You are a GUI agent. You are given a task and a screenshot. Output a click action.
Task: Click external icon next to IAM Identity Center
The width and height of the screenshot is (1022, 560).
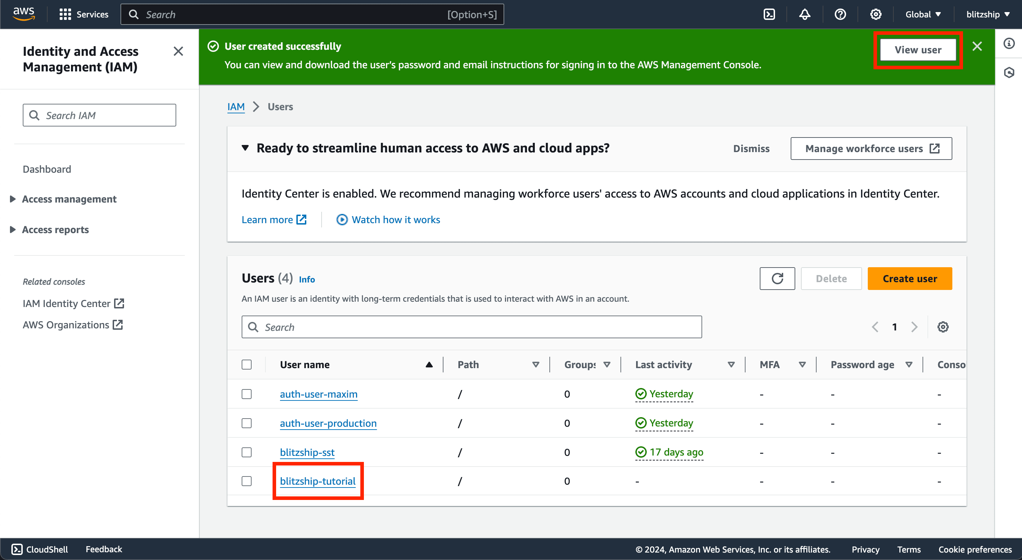click(119, 303)
